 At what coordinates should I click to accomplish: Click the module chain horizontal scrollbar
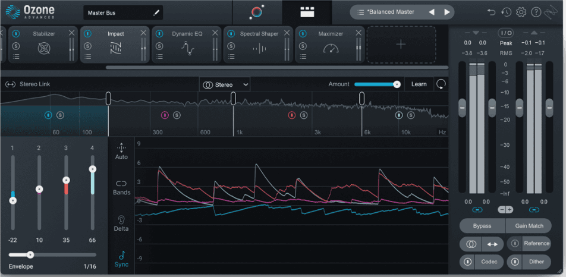tap(277, 67)
